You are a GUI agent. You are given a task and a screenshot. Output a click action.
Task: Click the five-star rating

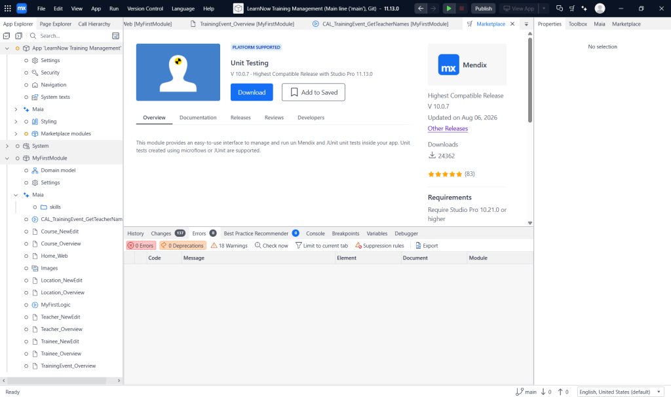click(x=445, y=174)
